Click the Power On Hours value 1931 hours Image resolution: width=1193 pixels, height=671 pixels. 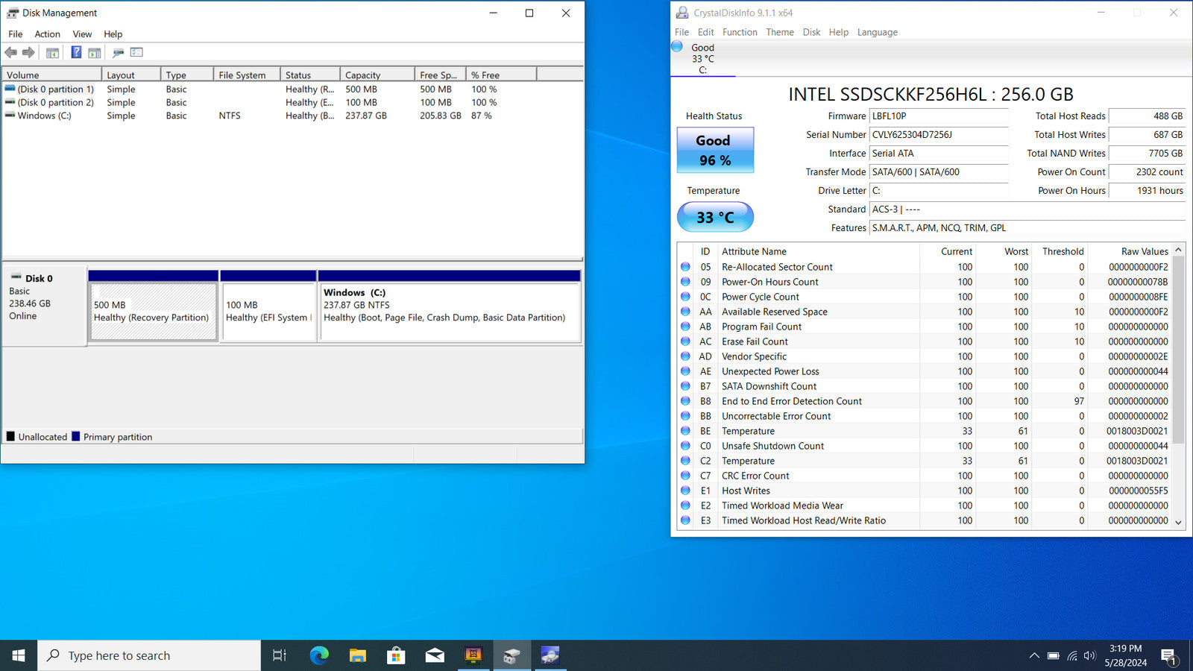[1147, 191]
